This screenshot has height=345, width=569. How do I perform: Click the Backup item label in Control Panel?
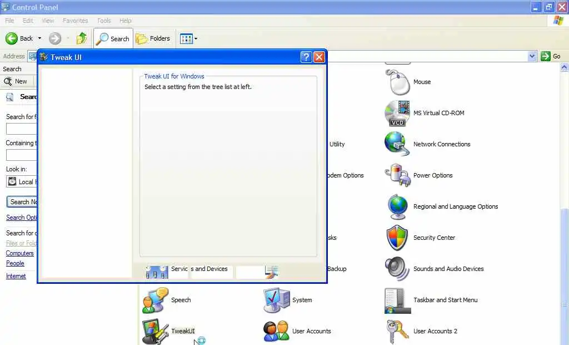click(x=337, y=269)
